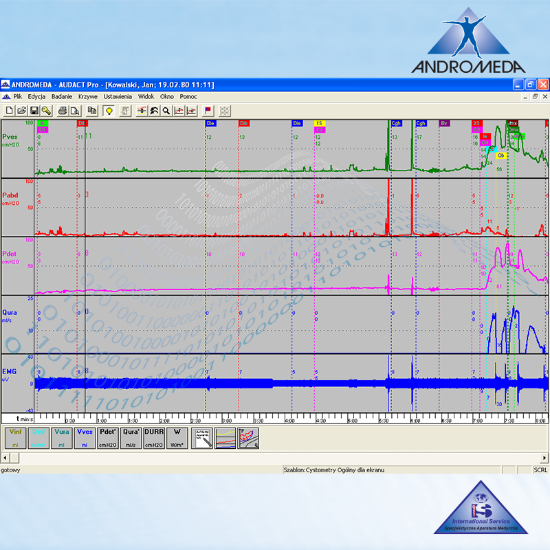Open a file using the folder toolbar icon

(x=21, y=111)
